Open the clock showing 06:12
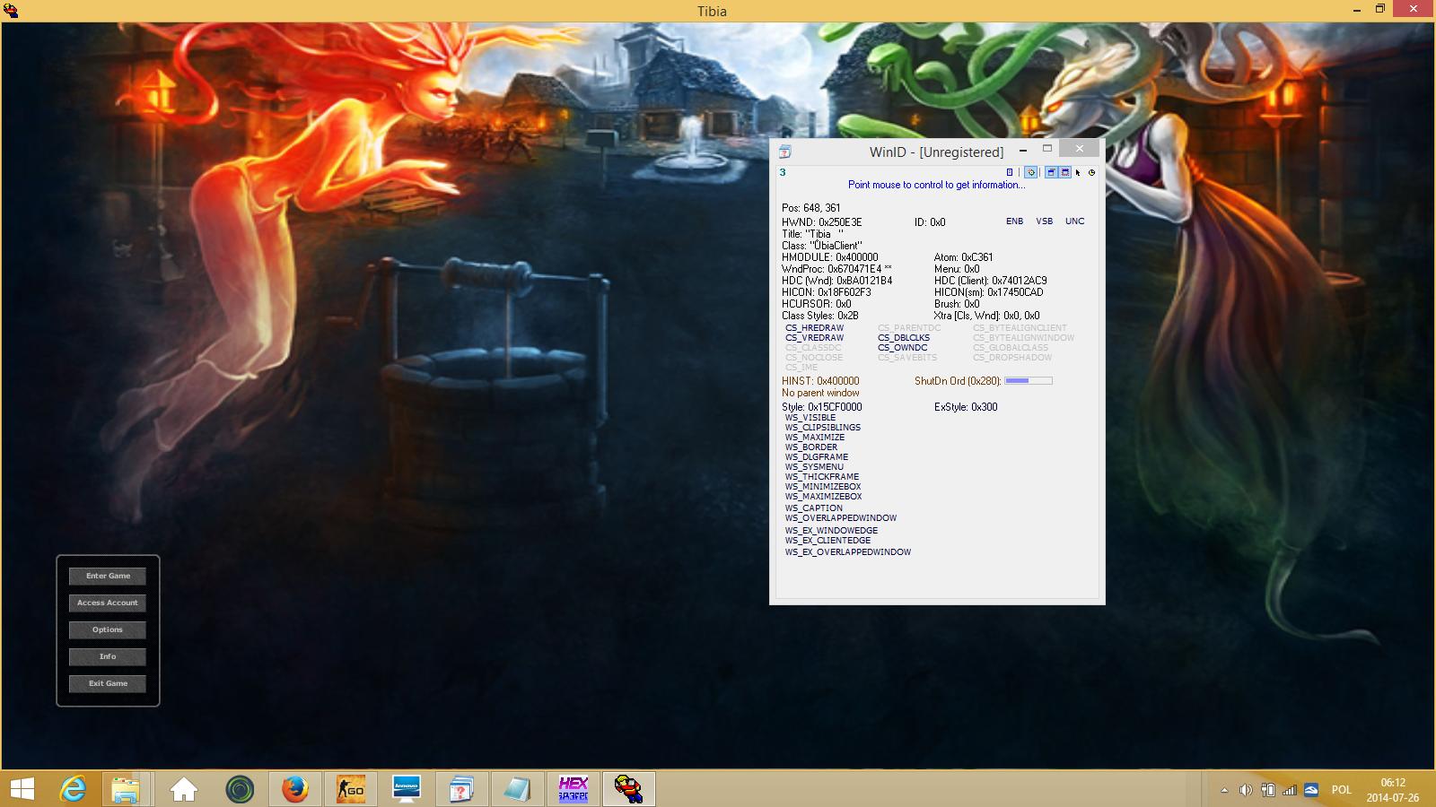The image size is (1436, 807). click(x=1393, y=790)
